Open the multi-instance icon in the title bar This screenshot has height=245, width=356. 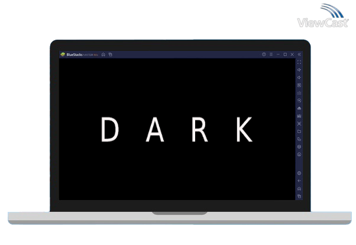point(111,54)
